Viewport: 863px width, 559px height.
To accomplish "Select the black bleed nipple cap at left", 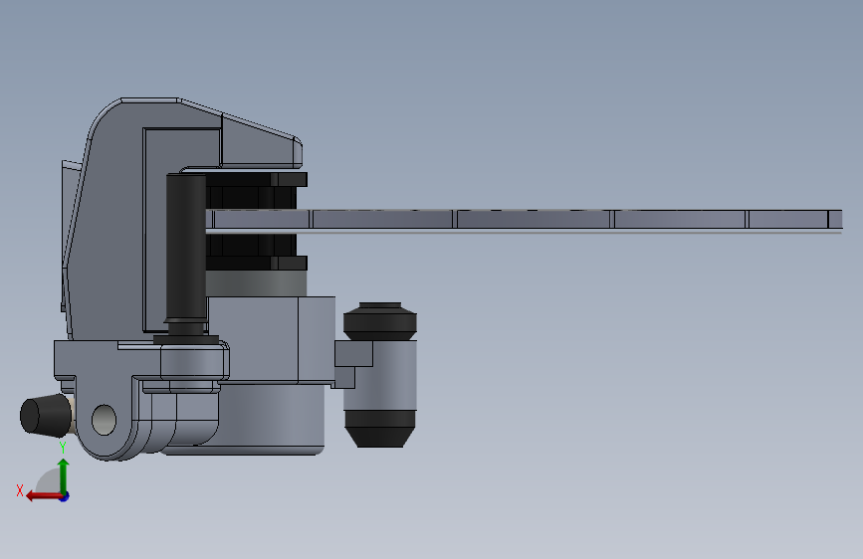I will click(x=46, y=415).
